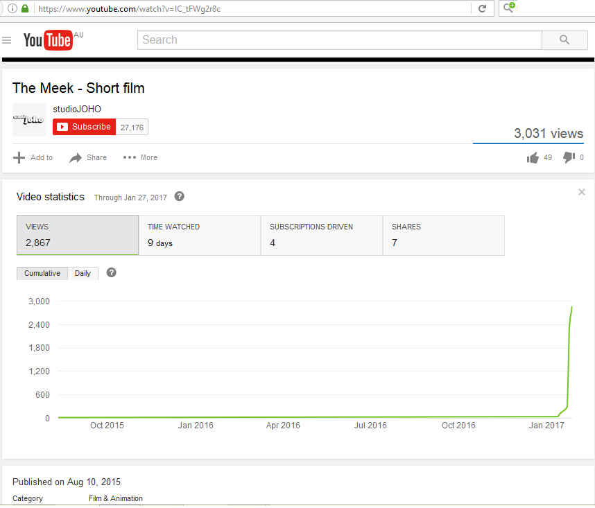Screen dimensions: 595x508
Task: Open help next to Through Jan 27, 2017
Action: coord(179,196)
